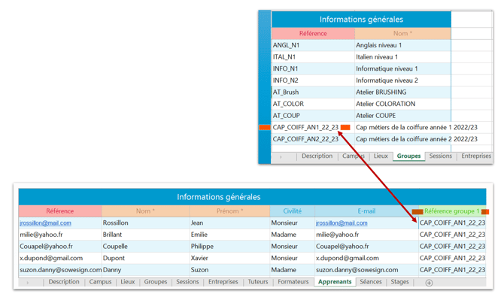Click the Informations générales title in the Apprenants sheet
Screen dimensions: 504x297
pyautogui.click(x=219, y=197)
